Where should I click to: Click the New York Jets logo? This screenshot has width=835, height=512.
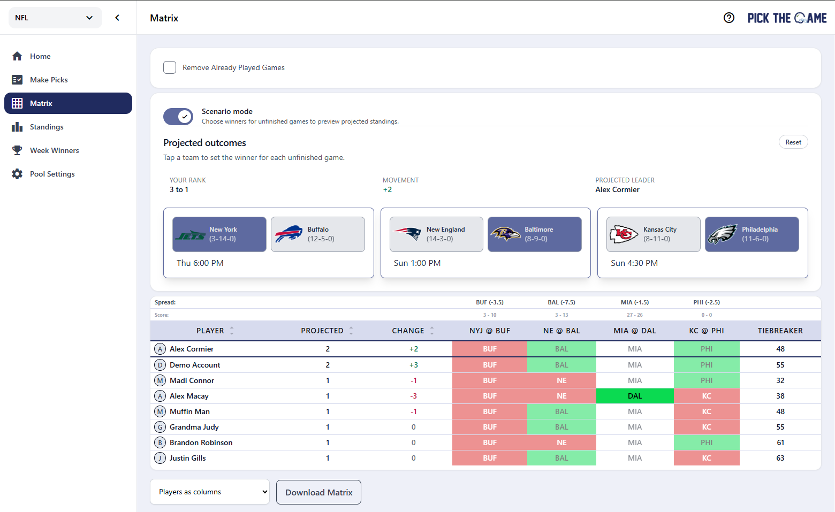[191, 235]
